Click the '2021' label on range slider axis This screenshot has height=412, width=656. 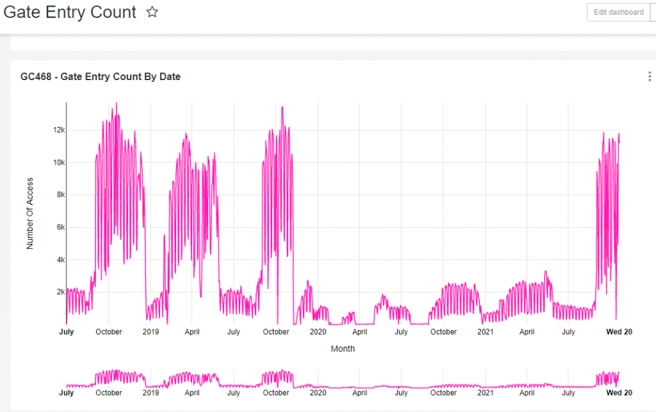tap(486, 393)
